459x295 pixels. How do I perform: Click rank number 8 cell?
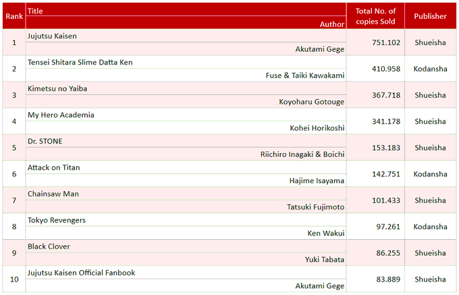[14, 227]
